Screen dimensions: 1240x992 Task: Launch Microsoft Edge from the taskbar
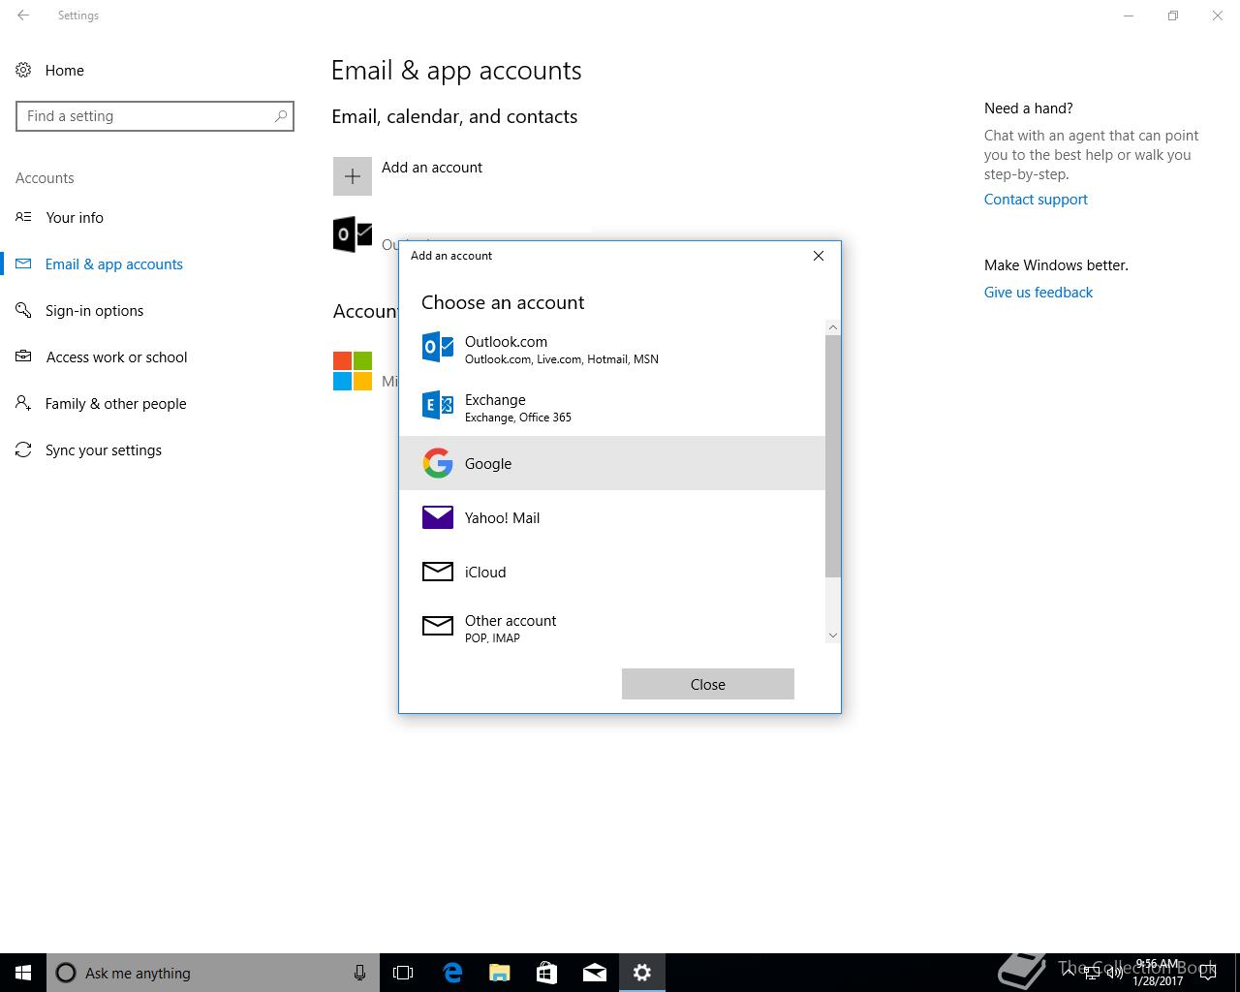click(452, 973)
